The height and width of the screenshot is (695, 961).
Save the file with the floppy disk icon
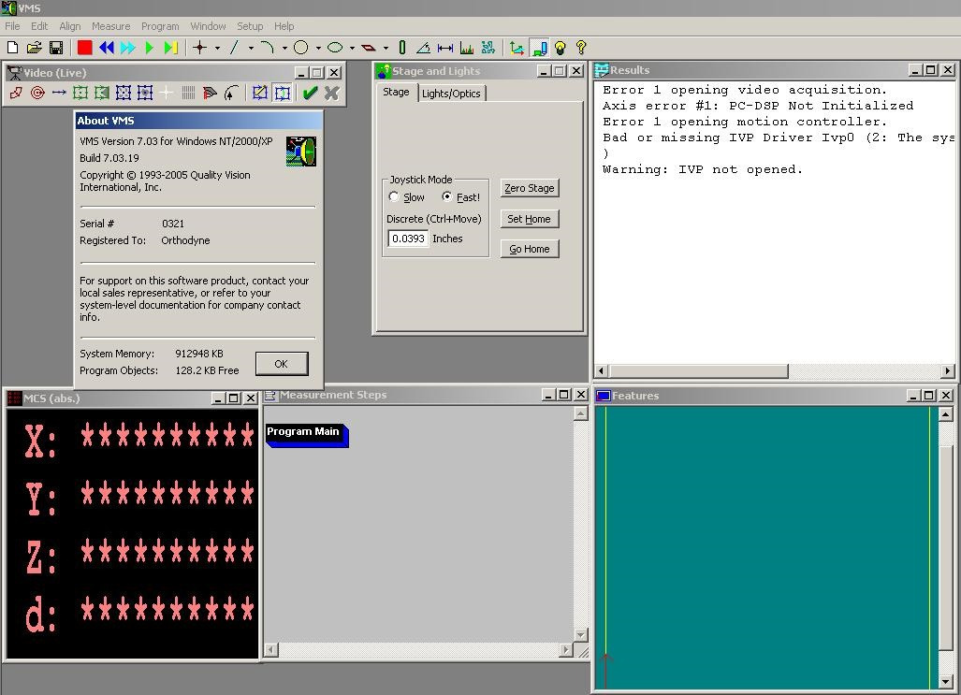coord(56,48)
